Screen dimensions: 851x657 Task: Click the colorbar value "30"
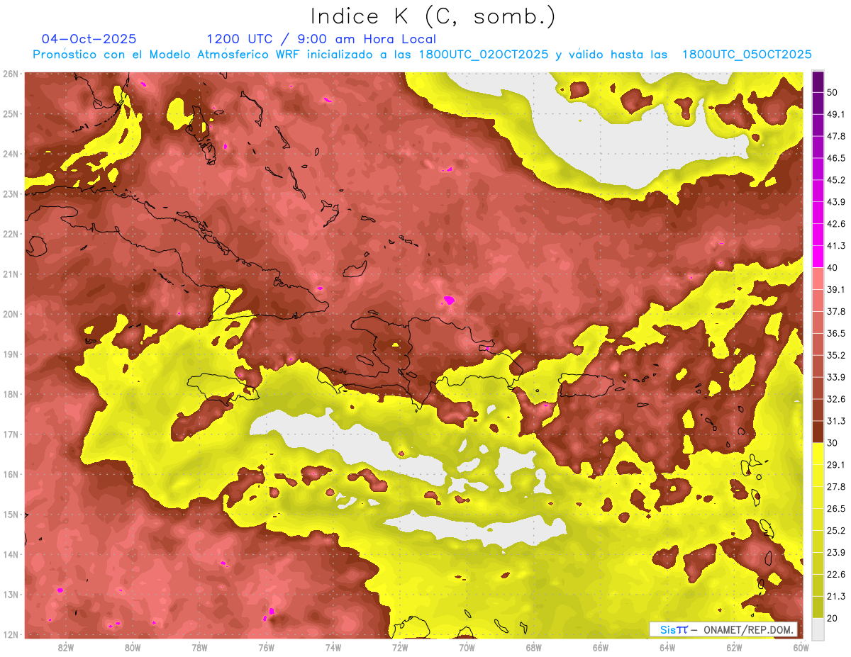832,443
